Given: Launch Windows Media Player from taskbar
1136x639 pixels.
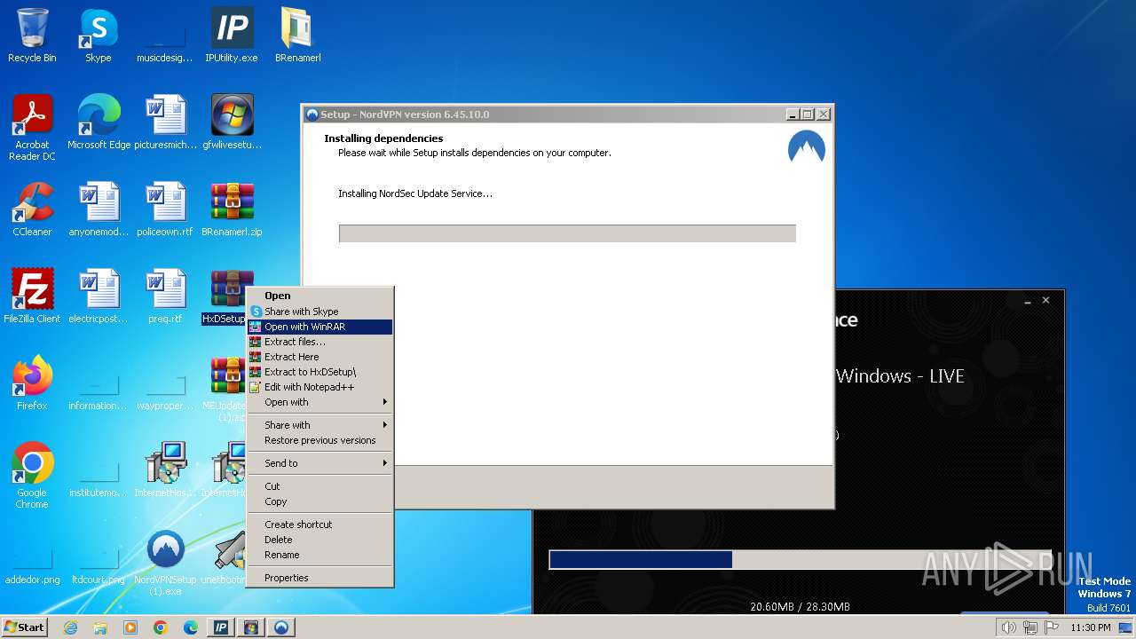Looking at the screenshot, I should (x=130, y=627).
